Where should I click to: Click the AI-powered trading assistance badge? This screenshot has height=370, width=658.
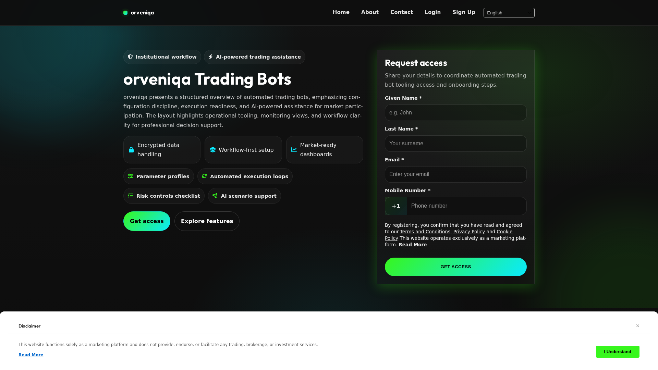(x=255, y=57)
